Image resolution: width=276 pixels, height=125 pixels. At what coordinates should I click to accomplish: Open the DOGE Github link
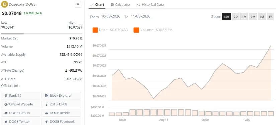pos(21,113)
